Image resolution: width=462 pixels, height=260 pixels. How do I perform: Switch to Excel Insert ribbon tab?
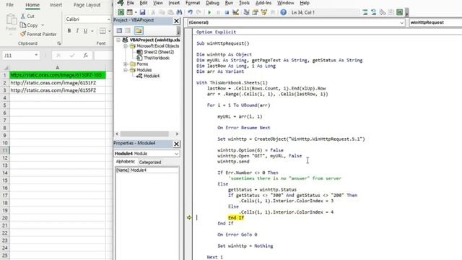click(x=56, y=5)
